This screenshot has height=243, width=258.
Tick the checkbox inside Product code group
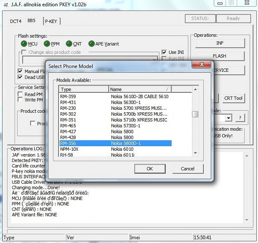pyautogui.click(x=32, y=123)
